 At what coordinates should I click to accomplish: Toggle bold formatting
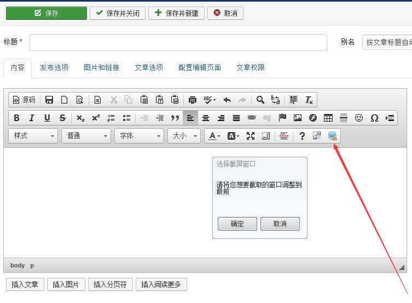tap(16, 118)
